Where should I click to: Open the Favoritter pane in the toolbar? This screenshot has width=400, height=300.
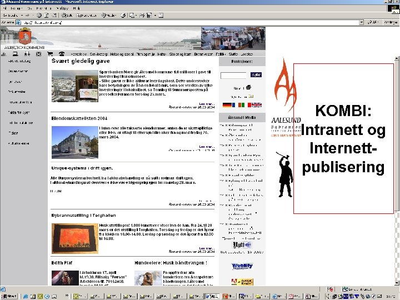pyautogui.click(x=86, y=16)
